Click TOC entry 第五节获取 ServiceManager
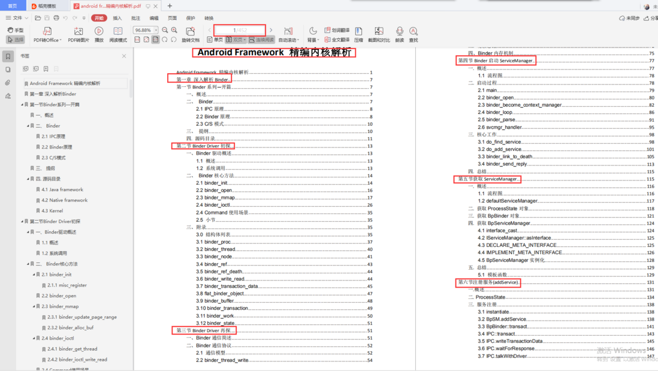This screenshot has height=371, width=658. [488, 179]
